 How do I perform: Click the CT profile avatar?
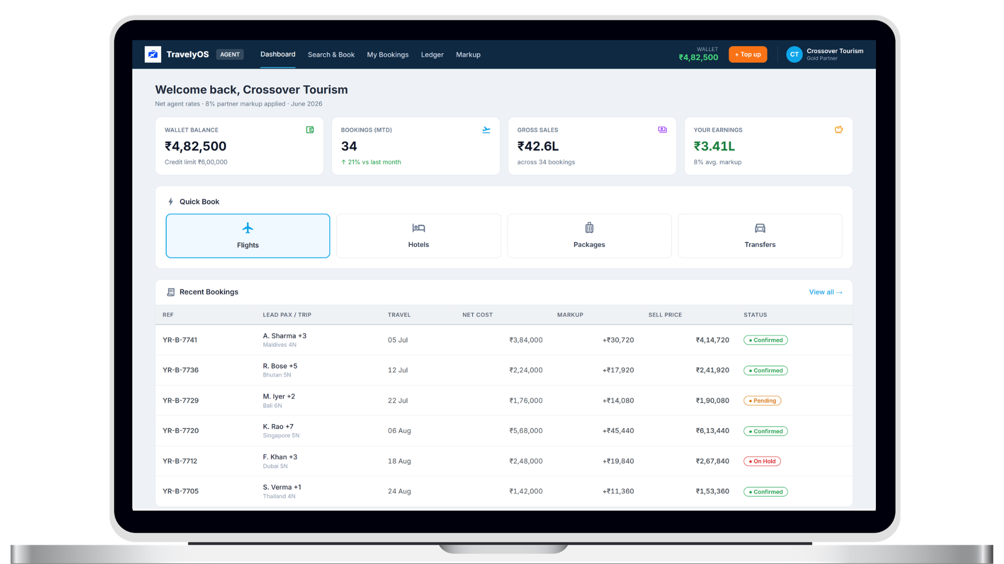tap(794, 54)
